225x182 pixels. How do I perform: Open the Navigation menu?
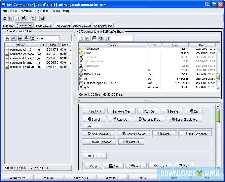click(x=27, y=11)
